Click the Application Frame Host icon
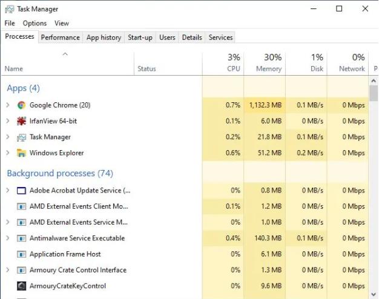The width and height of the screenshot is (379, 299). (21, 254)
